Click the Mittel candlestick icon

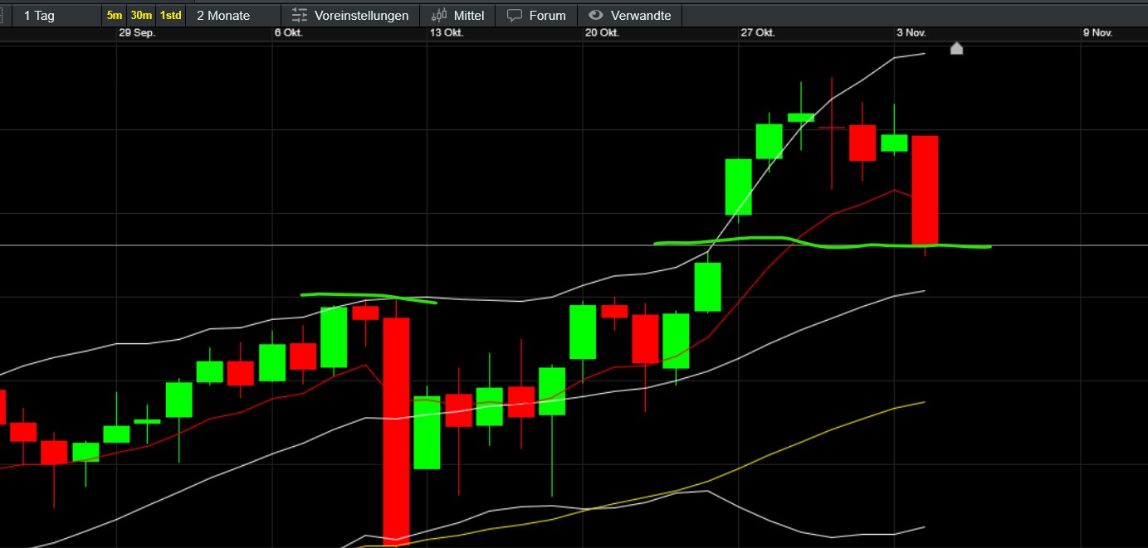click(438, 16)
